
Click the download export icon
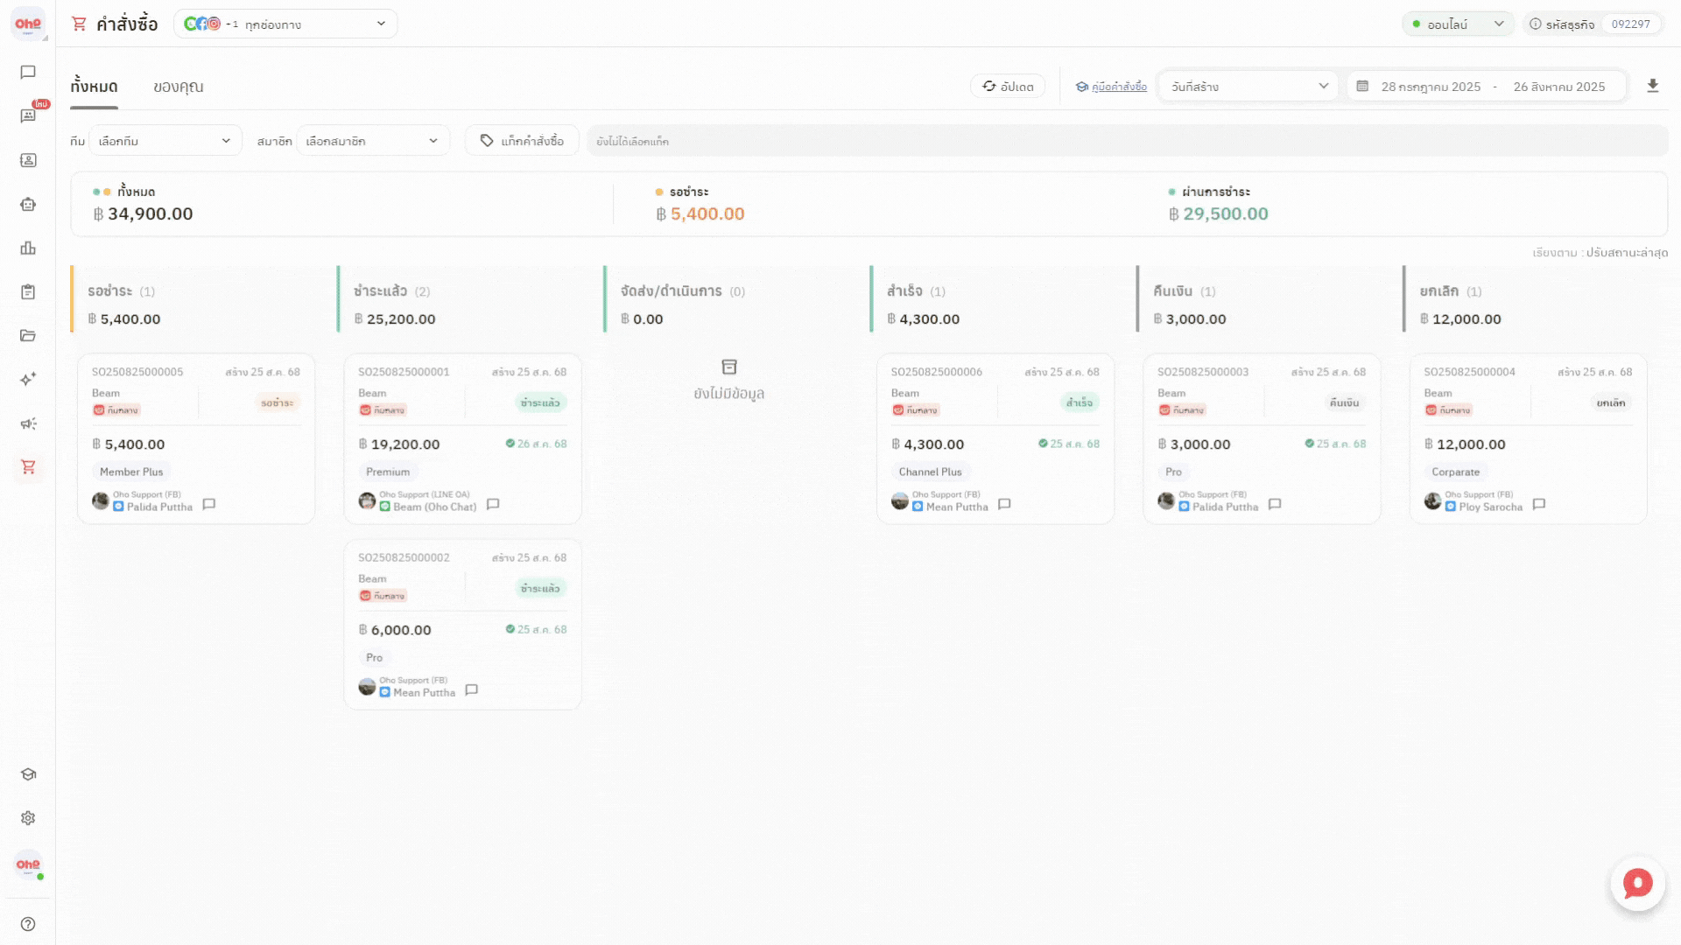point(1652,86)
